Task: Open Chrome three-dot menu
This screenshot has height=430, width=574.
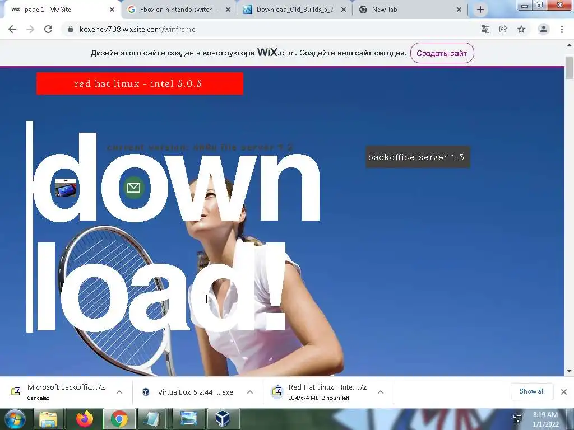Action: [562, 29]
